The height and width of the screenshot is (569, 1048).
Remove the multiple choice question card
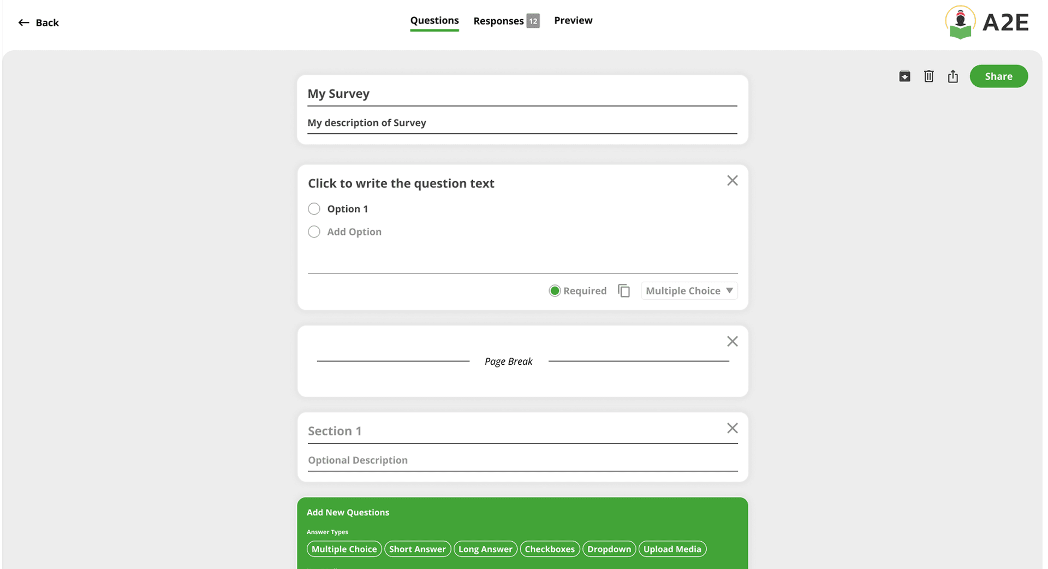click(x=733, y=181)
